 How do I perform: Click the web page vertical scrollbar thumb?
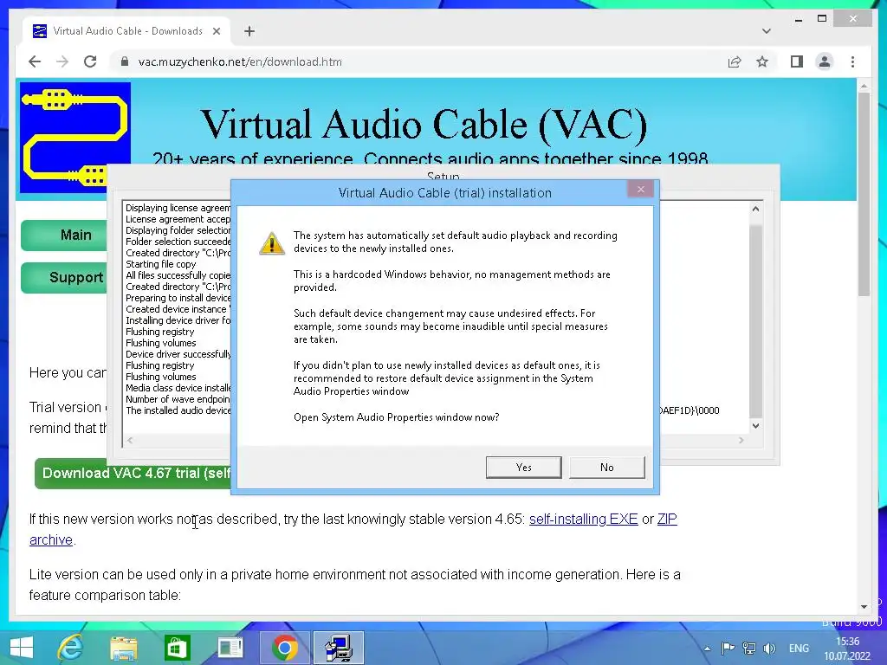click(x=864, y=194)
